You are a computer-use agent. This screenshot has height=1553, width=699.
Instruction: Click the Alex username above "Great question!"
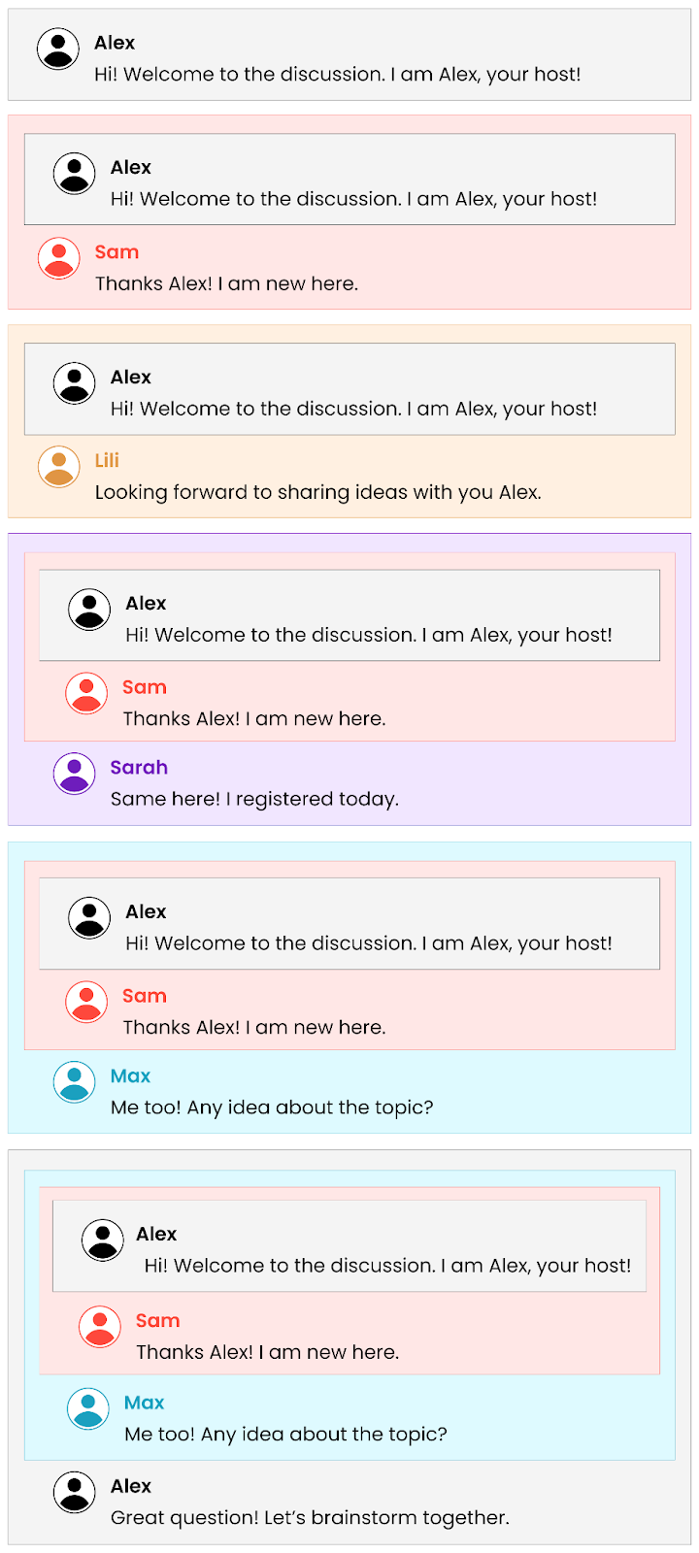[x=131, y=1486]
